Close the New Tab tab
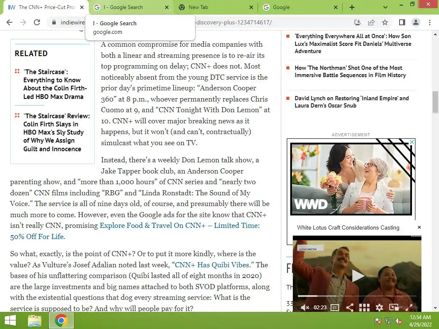 (251, 8)
